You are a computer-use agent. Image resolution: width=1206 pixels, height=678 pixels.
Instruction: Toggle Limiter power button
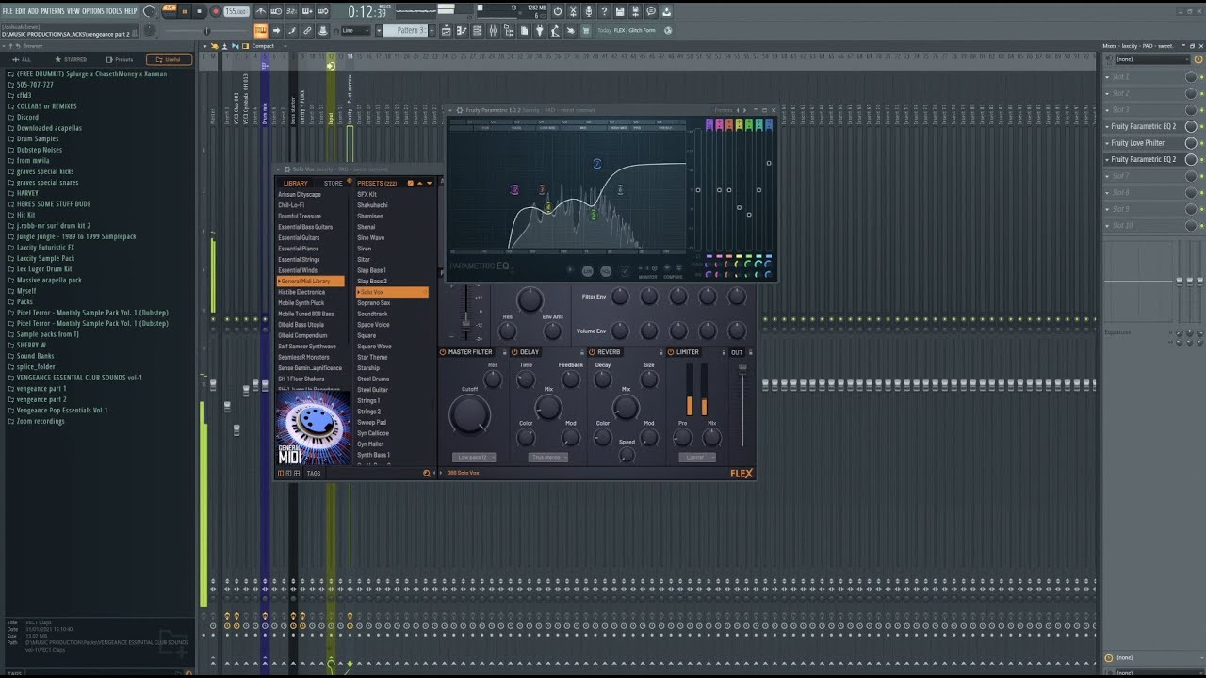click(671, 352)
